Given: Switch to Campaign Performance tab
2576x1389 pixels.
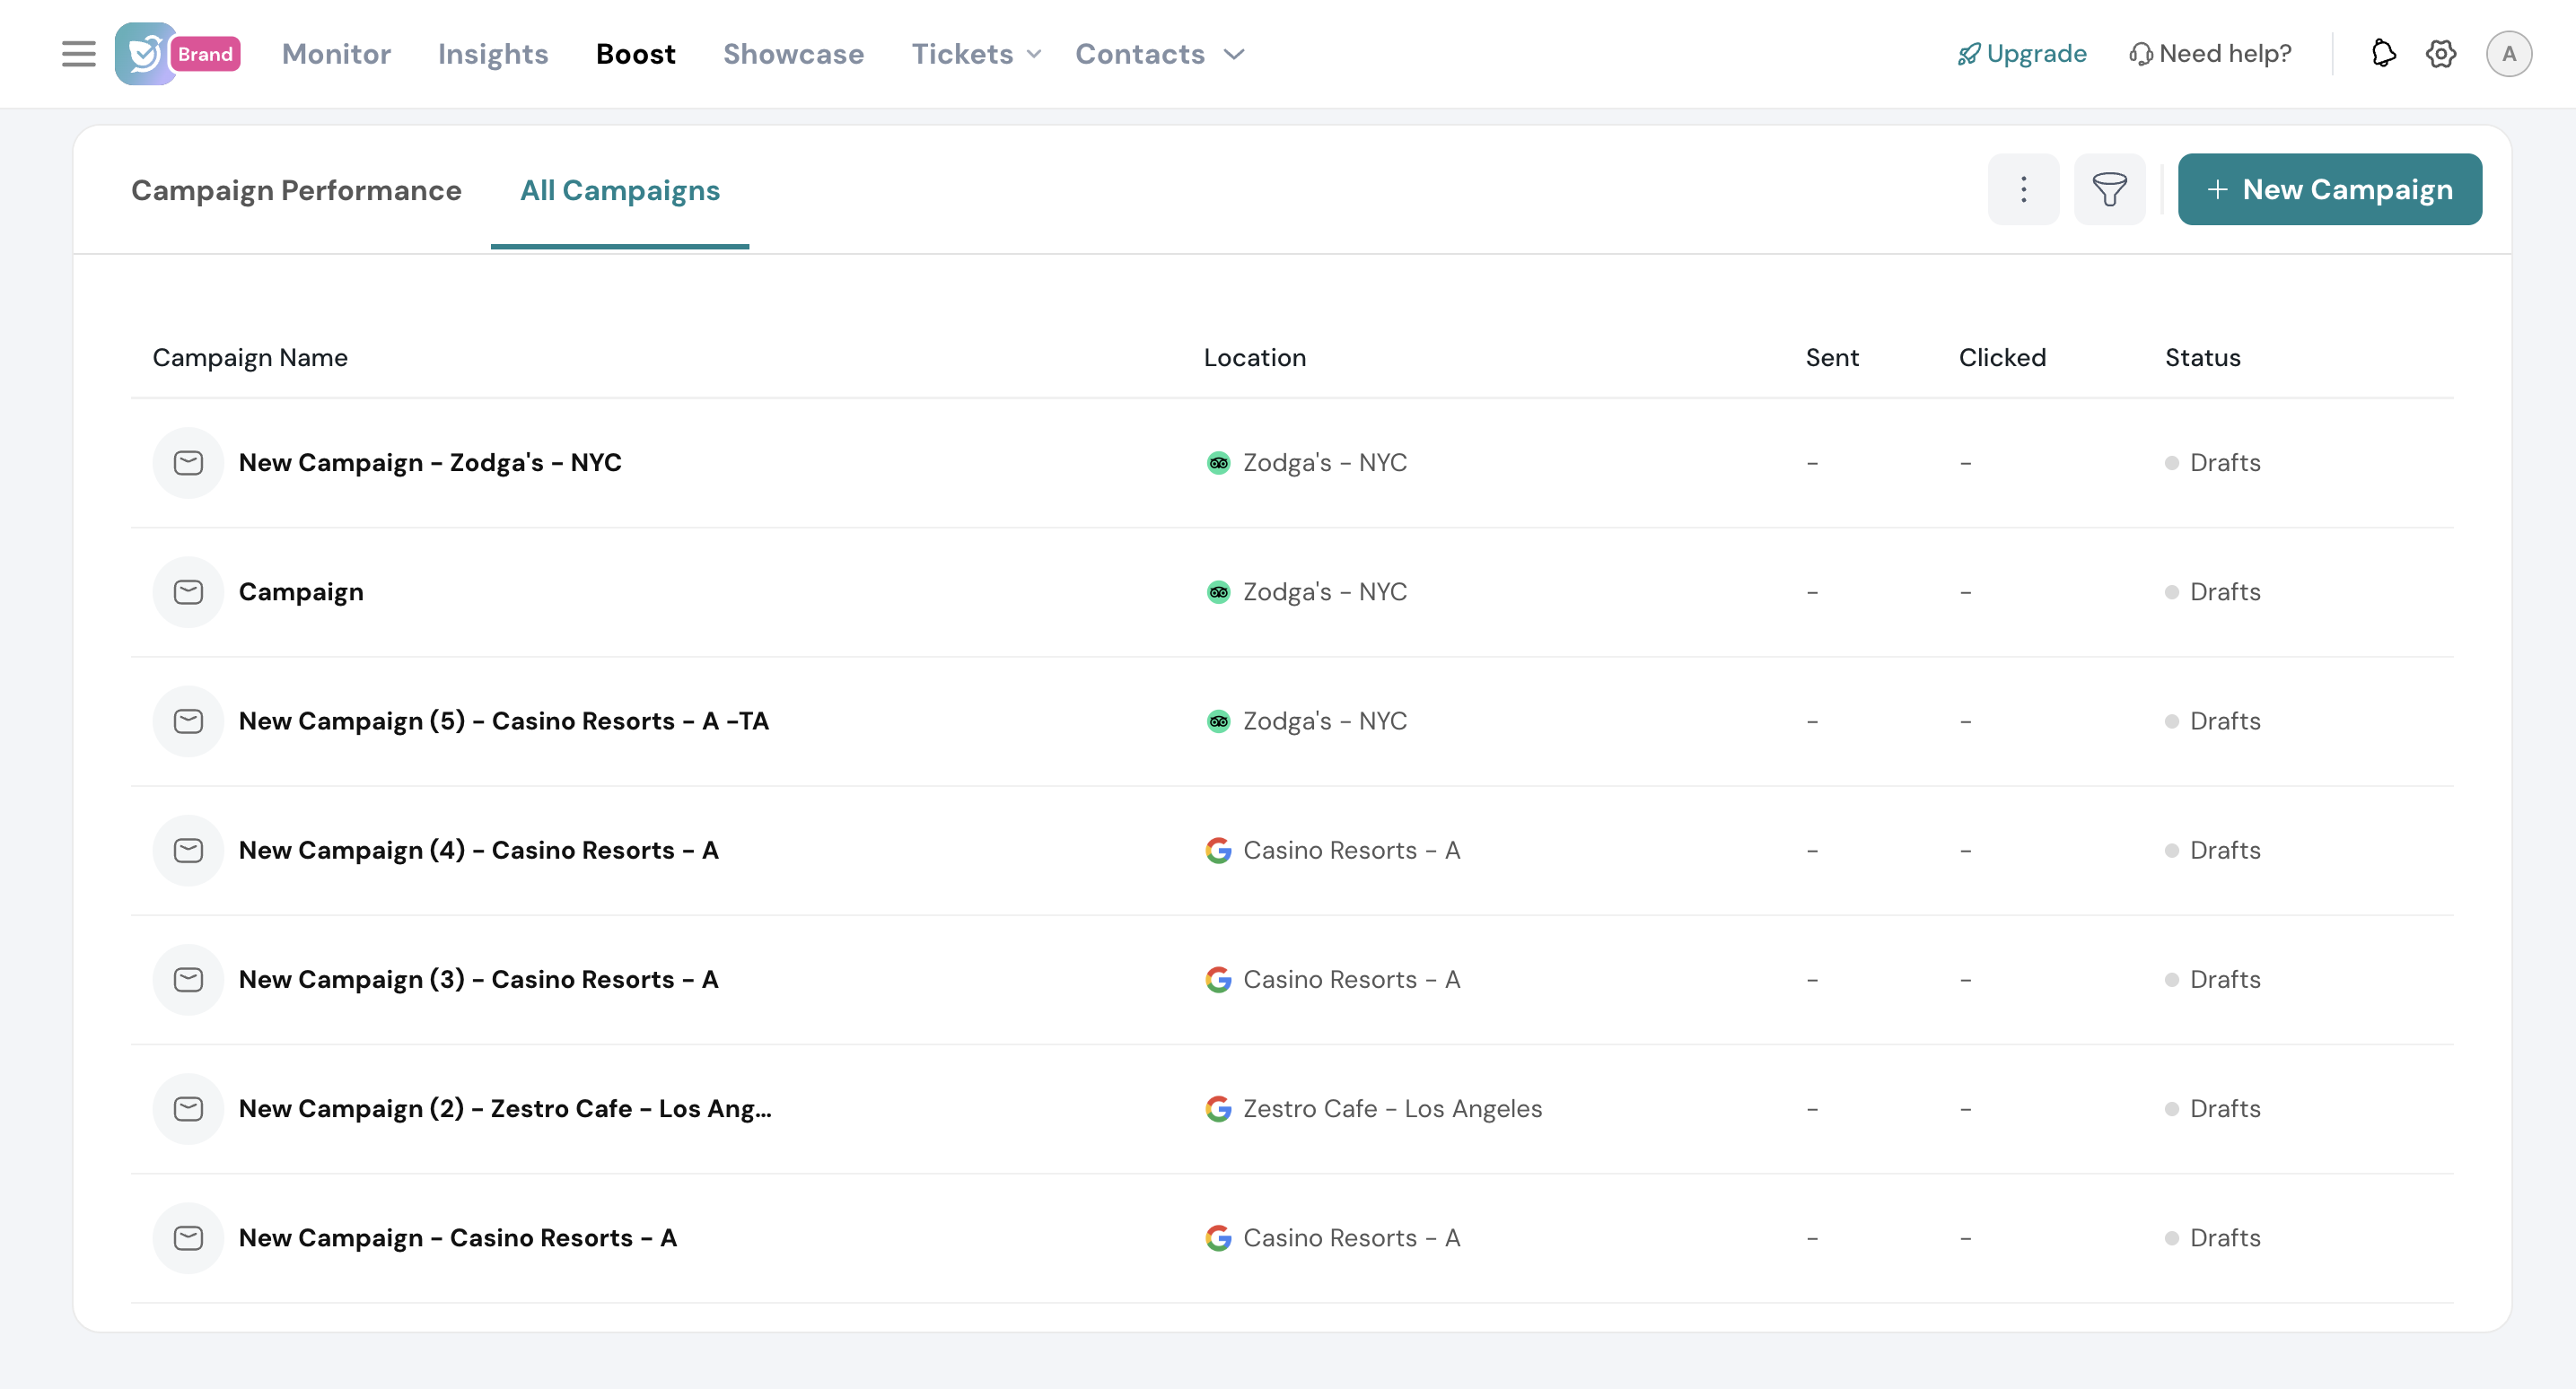Looking at the screenshot, I should coord(296,190).
